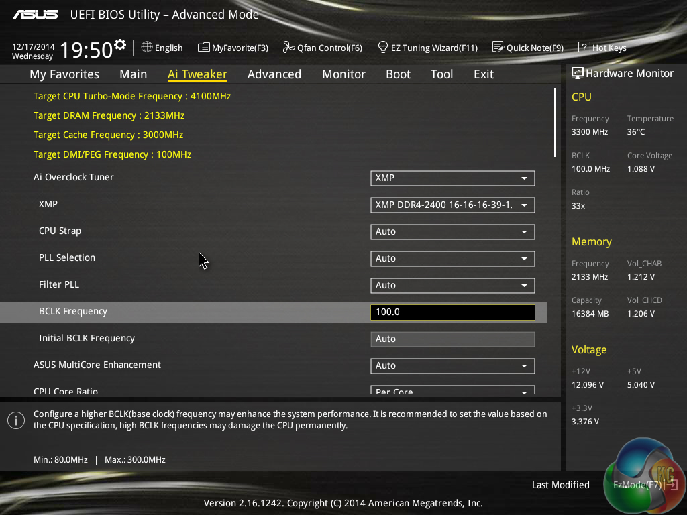Viewport: 687px width, 515px height.
Task: Click the memory capacity 16384 MB value
Action: (590, 314)
